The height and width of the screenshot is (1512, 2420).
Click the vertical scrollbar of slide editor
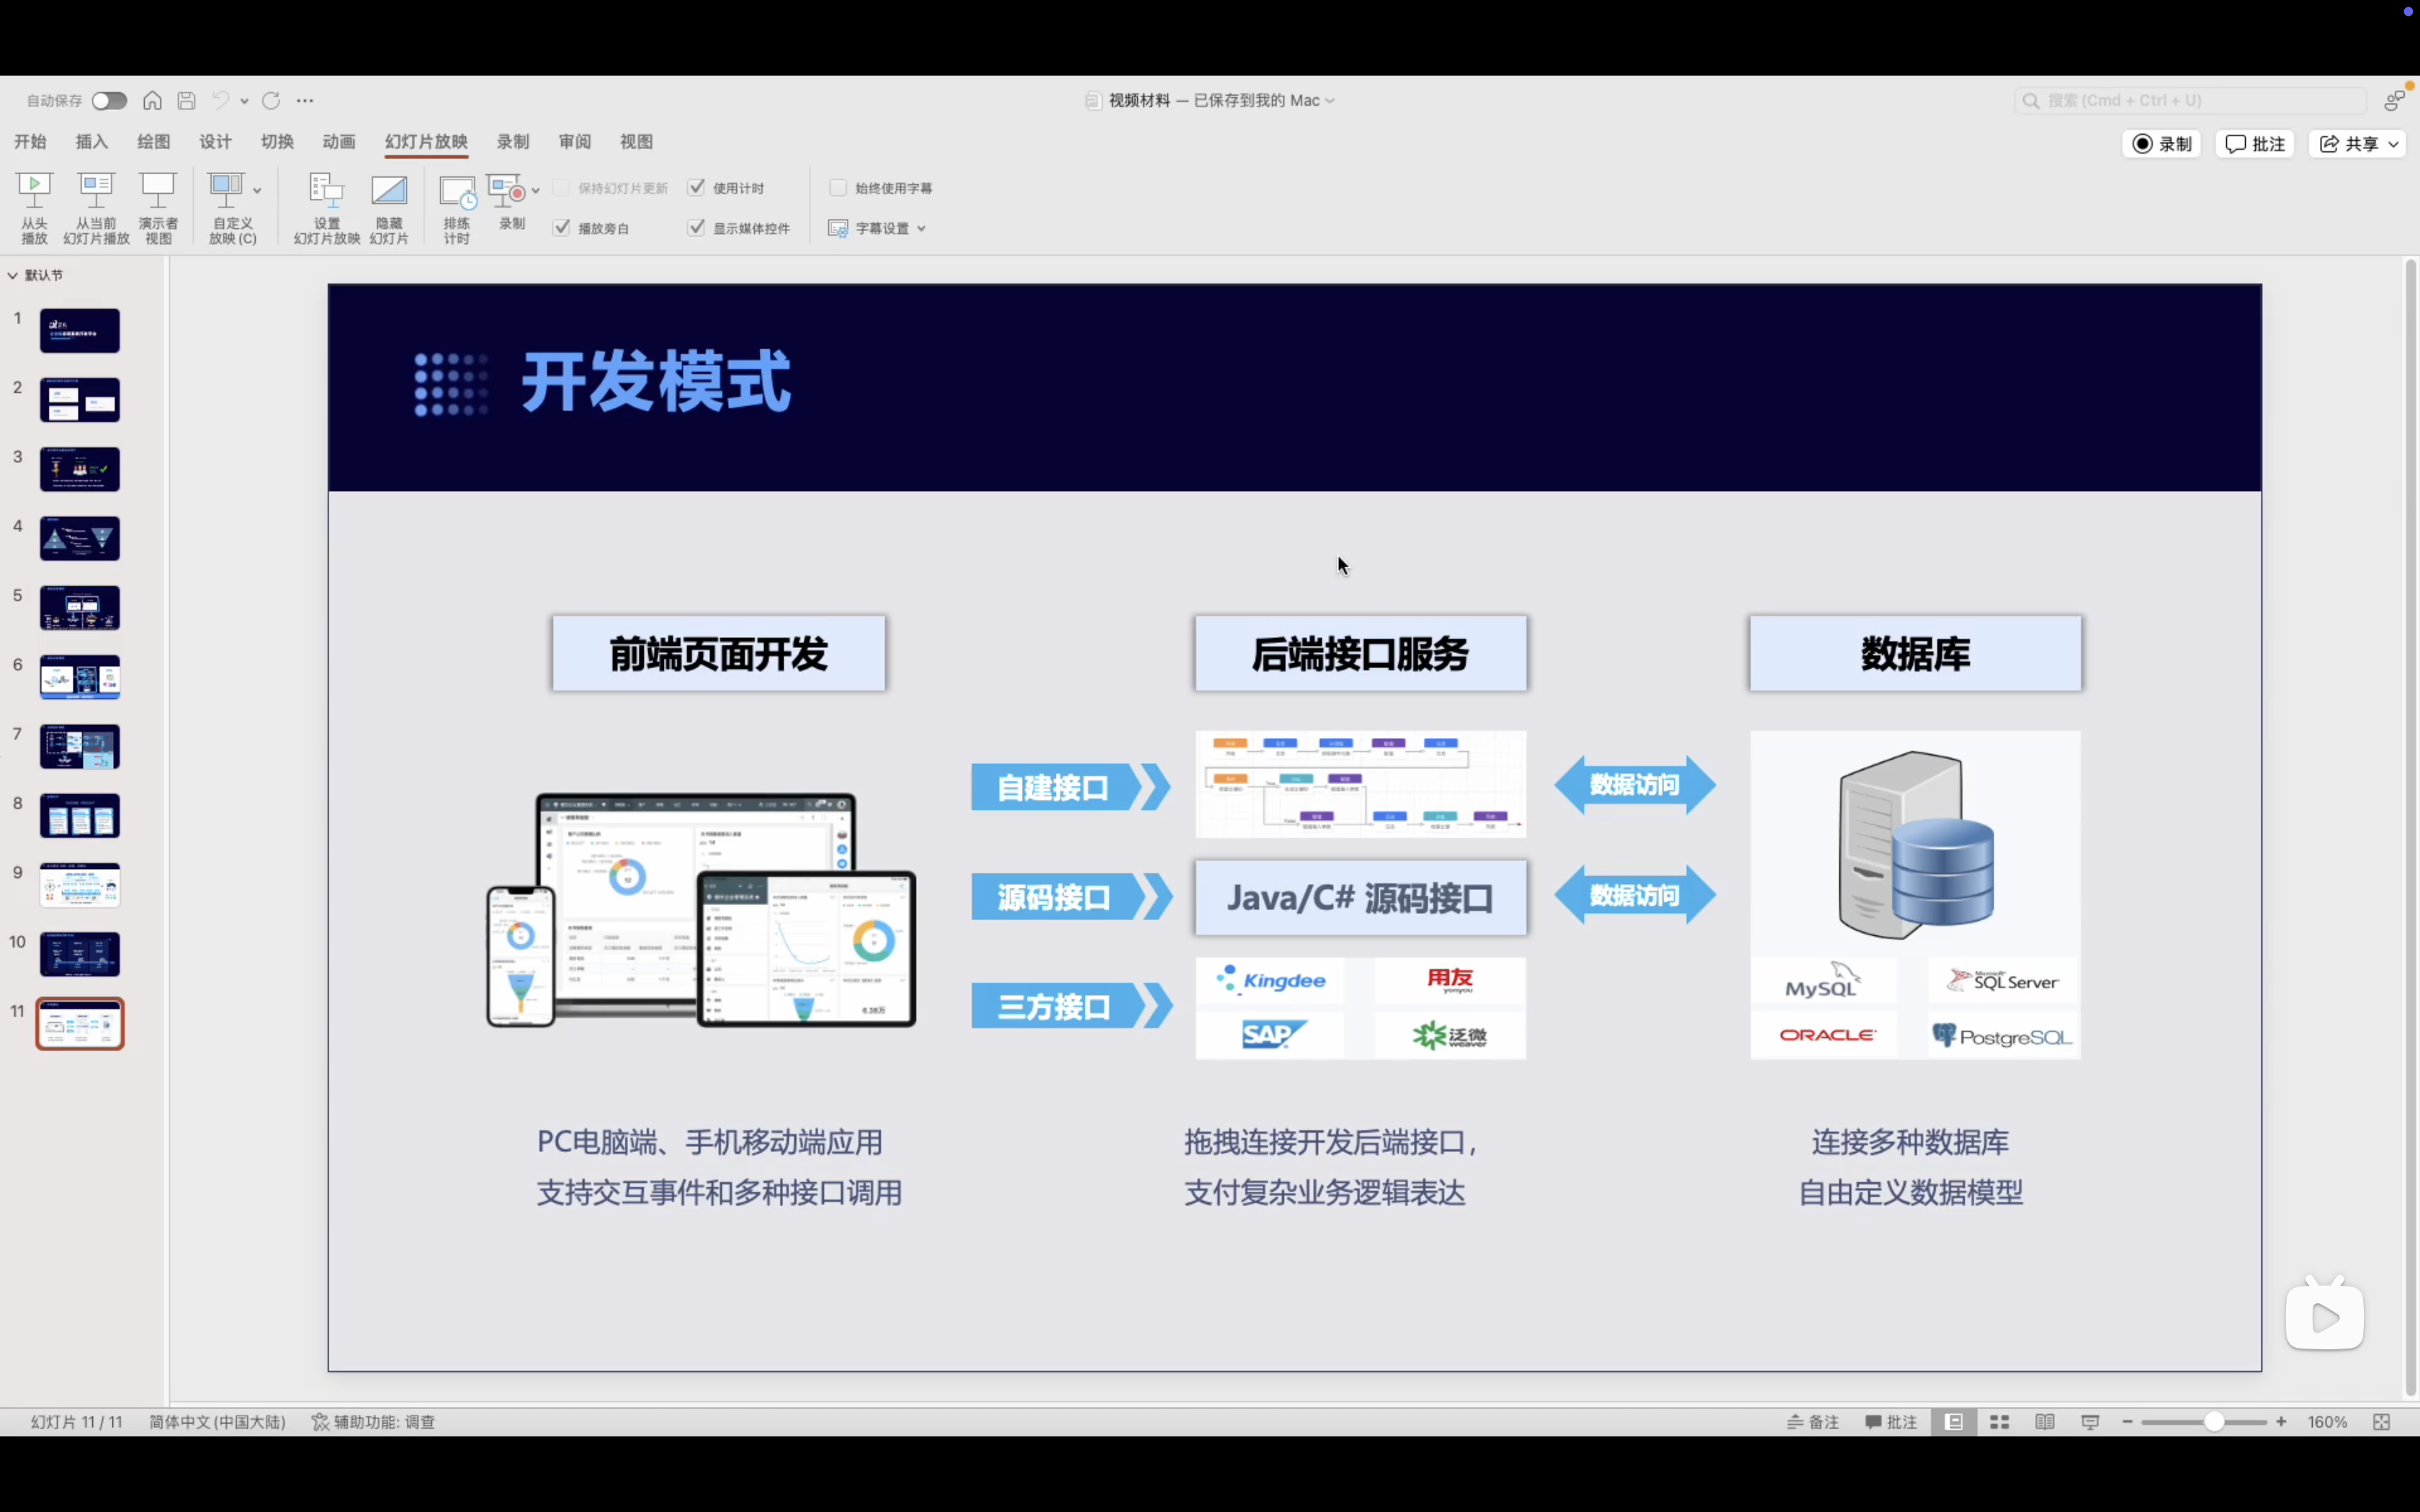[x=2410, y=827]
